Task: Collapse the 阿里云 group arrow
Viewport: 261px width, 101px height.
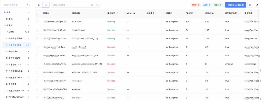Action: click(28, 26)
